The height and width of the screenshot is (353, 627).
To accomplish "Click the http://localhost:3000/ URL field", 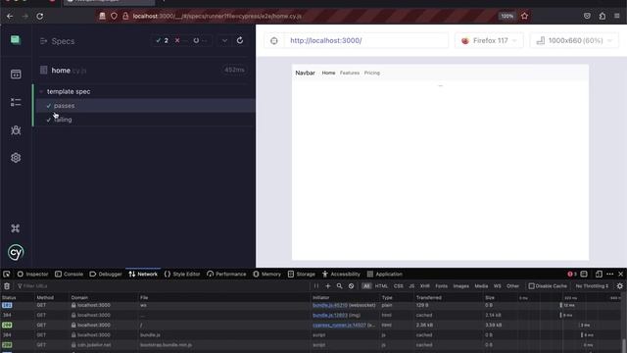I will coord(366,41).
